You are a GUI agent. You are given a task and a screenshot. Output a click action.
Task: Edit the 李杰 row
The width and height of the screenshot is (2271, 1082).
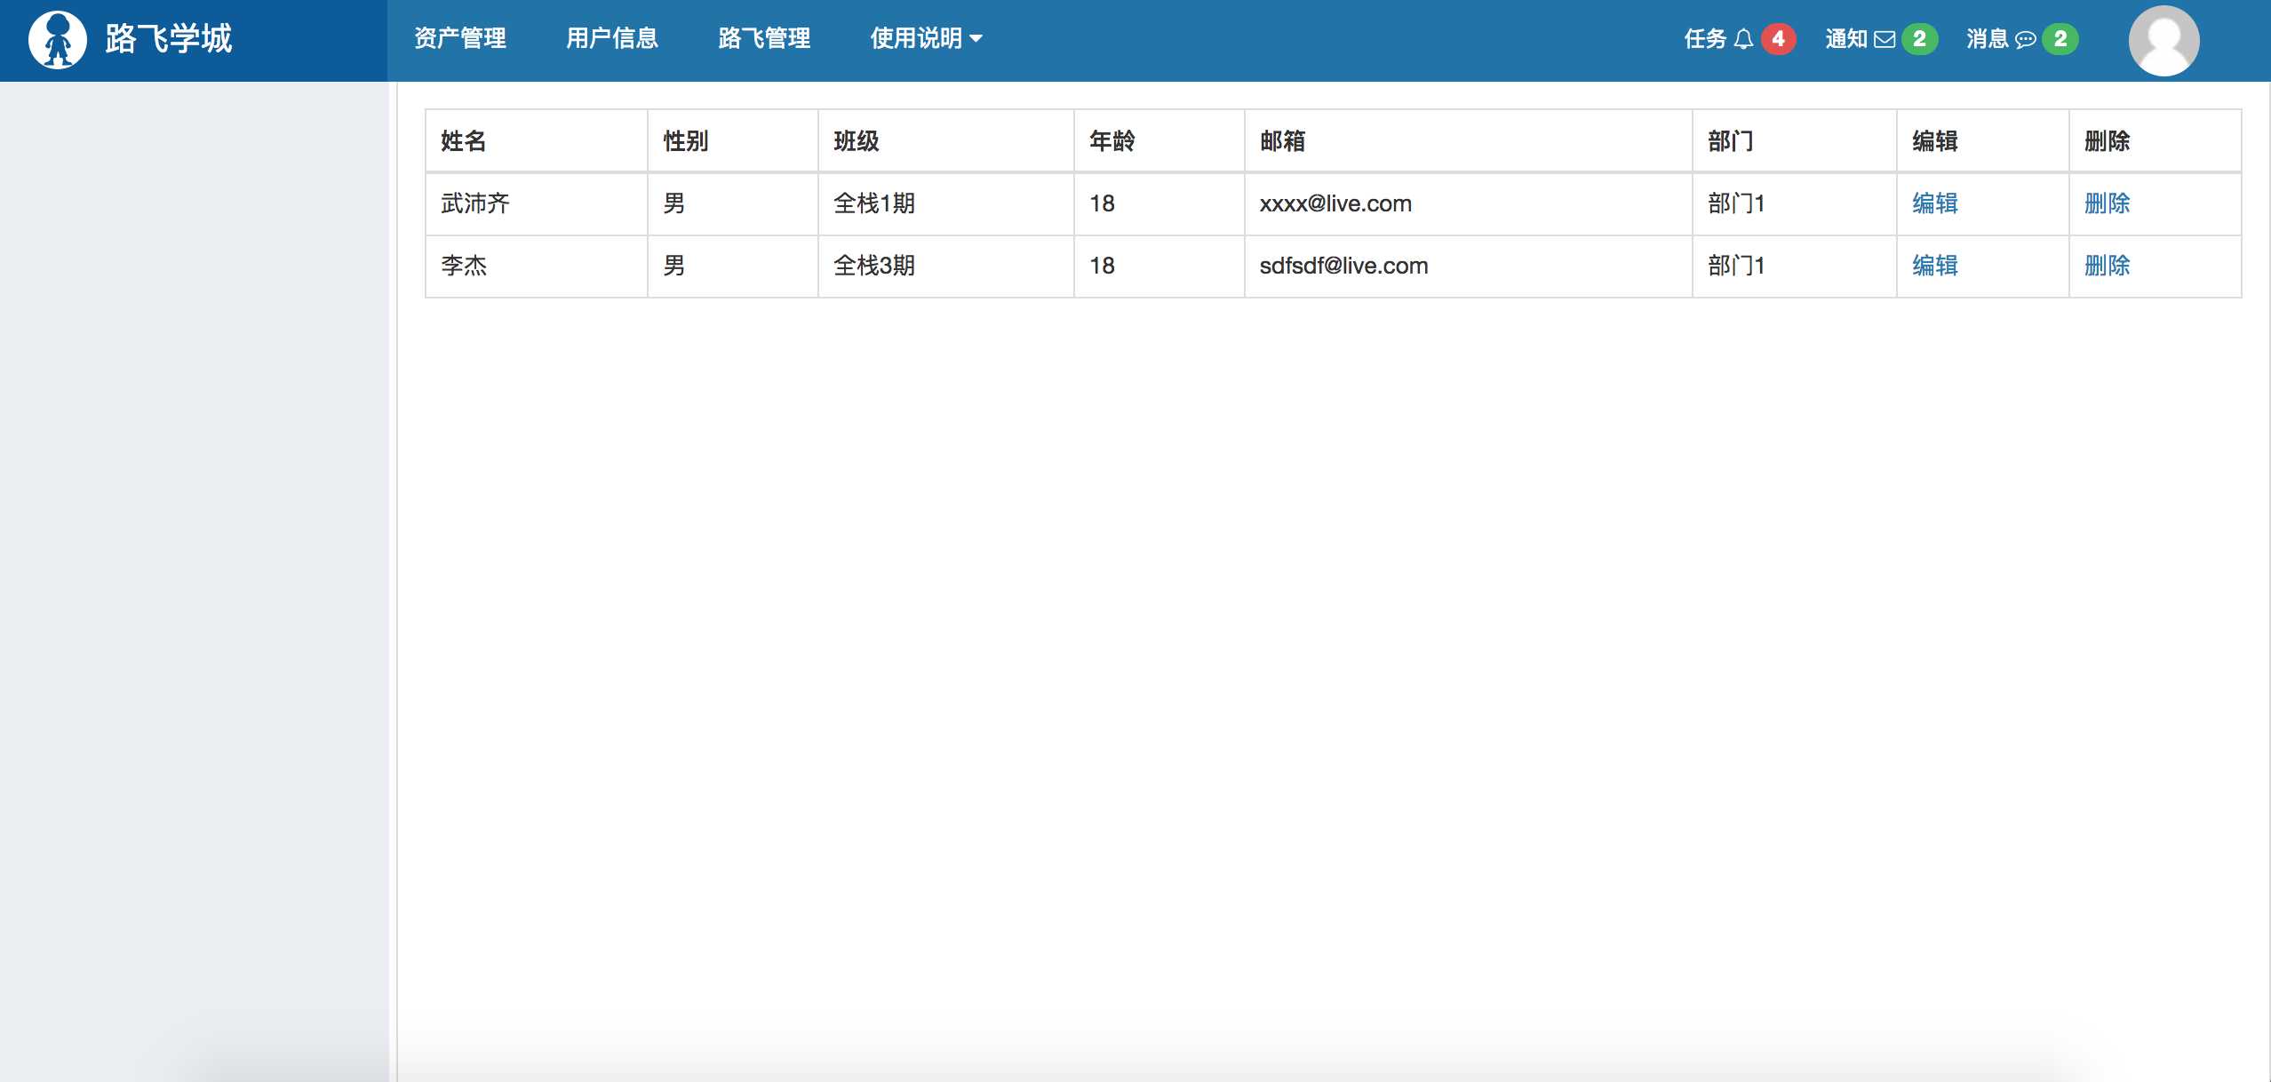[x=1935, y=266]
